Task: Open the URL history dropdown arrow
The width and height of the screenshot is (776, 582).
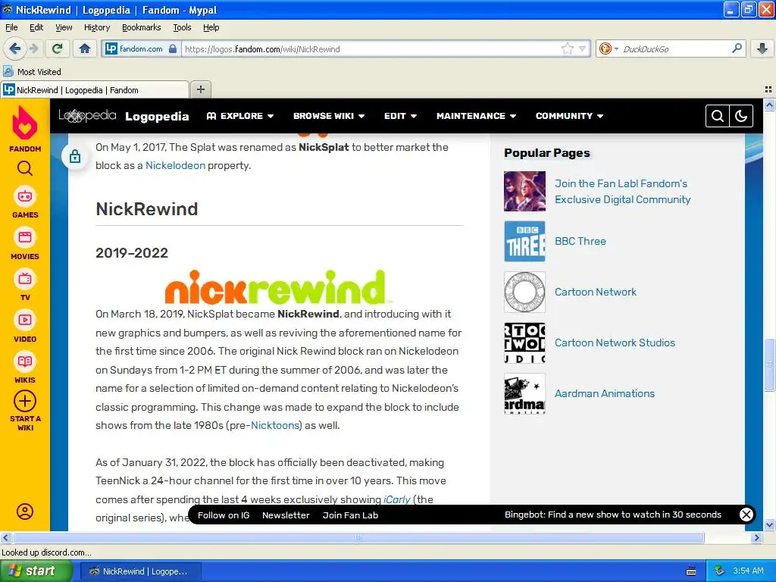Action: (x=582, y=48)
